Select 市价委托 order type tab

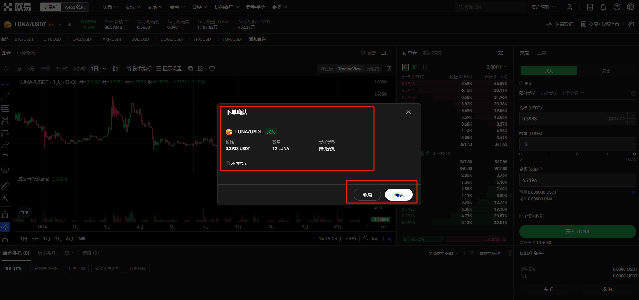coord(549,93)
